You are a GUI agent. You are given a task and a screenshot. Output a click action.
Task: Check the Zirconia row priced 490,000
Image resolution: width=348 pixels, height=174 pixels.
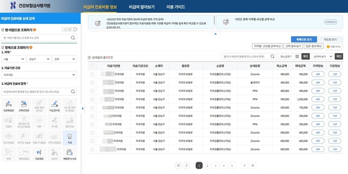pyautogui.click(x=92, y=74)
